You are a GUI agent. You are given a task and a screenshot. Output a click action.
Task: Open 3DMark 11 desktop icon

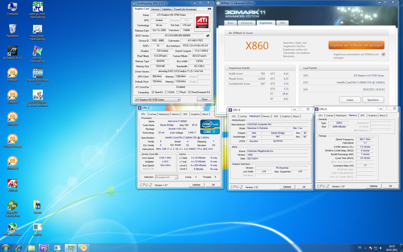click(x=12, y=163)
